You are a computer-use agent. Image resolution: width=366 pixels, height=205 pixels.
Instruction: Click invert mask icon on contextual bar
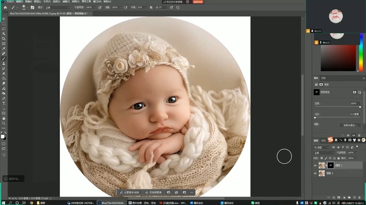[177, 192]
